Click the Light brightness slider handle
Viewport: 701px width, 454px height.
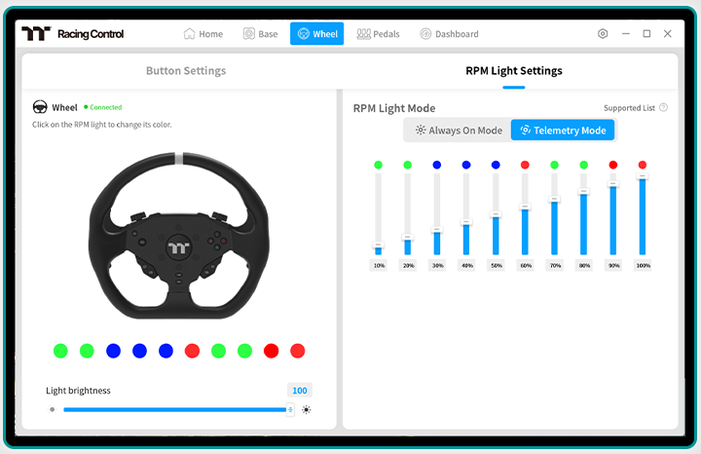(290, 410)
